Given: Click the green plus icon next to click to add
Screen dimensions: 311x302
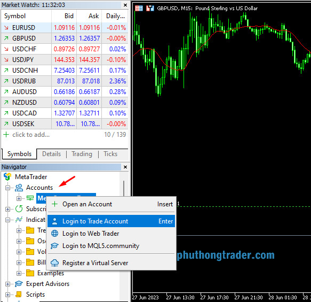Looking at the screenshot, I should click(x=6, y=135).
